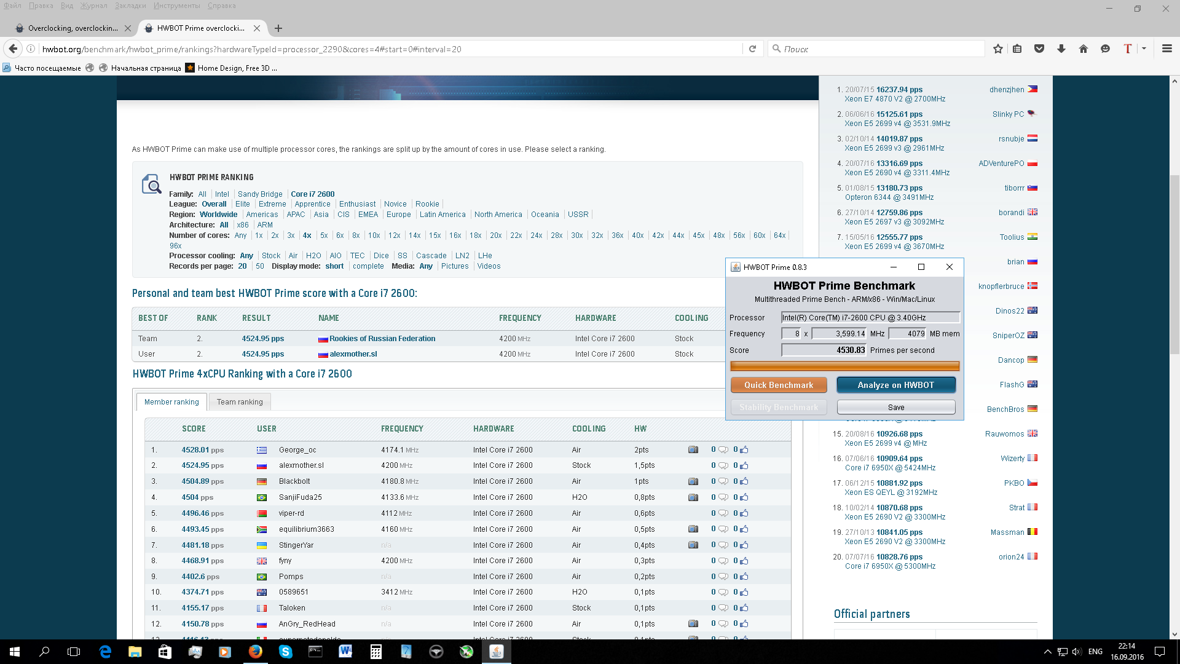This screenshot has height=664, width=1180.
Task: Open taskbar search magnifier
Action: [x=44, y=652]
